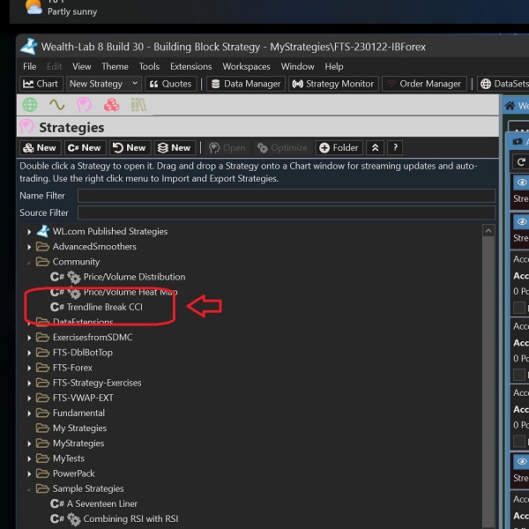The image size is (529, 529).
Task: Expand the FTS-DblBotTop folder
Action: coord(29,353)
